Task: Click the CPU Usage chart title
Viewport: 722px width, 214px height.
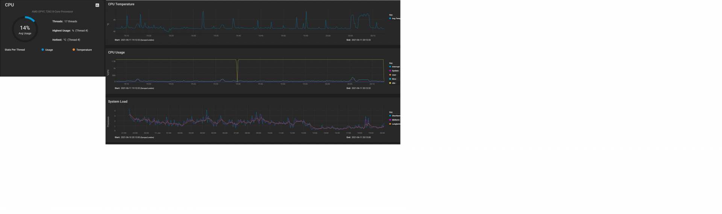Action: click(116, 53)
